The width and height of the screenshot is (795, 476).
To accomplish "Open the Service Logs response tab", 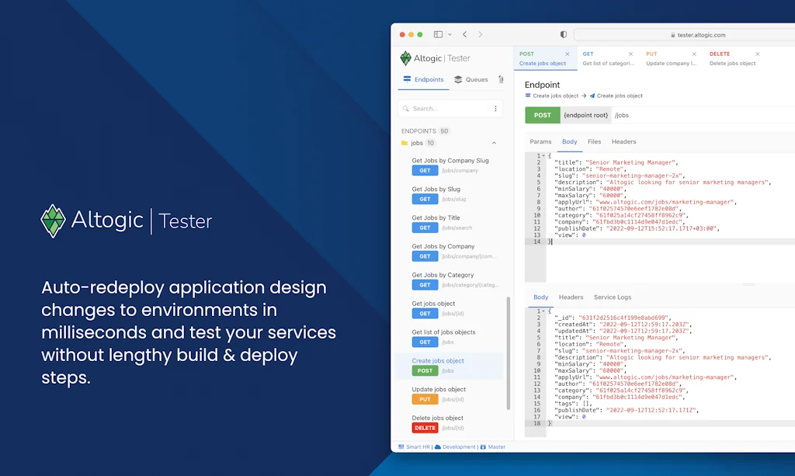I will (613, 297).
